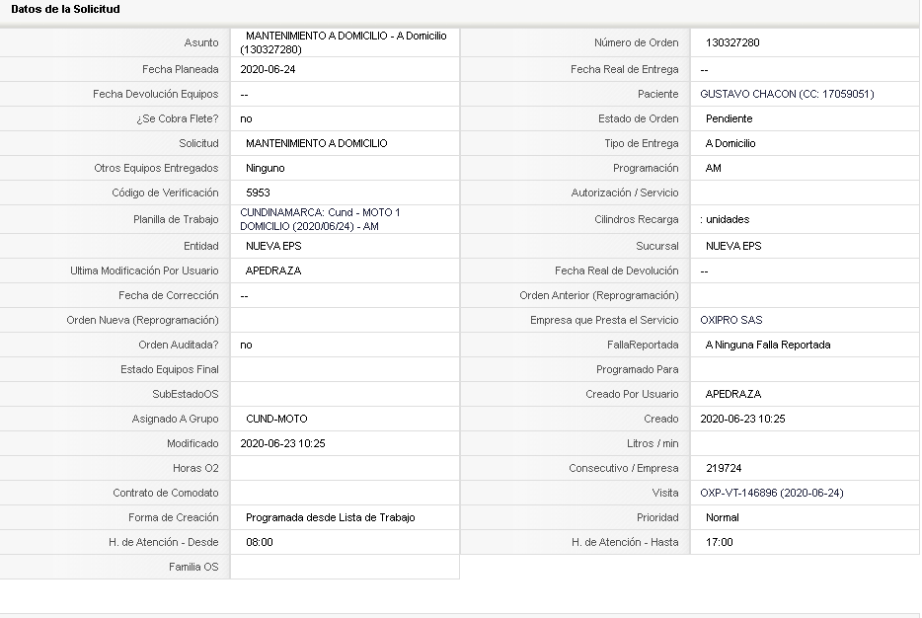Select the H. de Atención - Hasta value 17:00
The image size is (922, 618).
[719, 542]
